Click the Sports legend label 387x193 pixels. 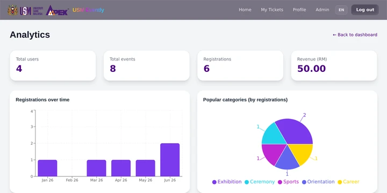click(x=291, y=182)
